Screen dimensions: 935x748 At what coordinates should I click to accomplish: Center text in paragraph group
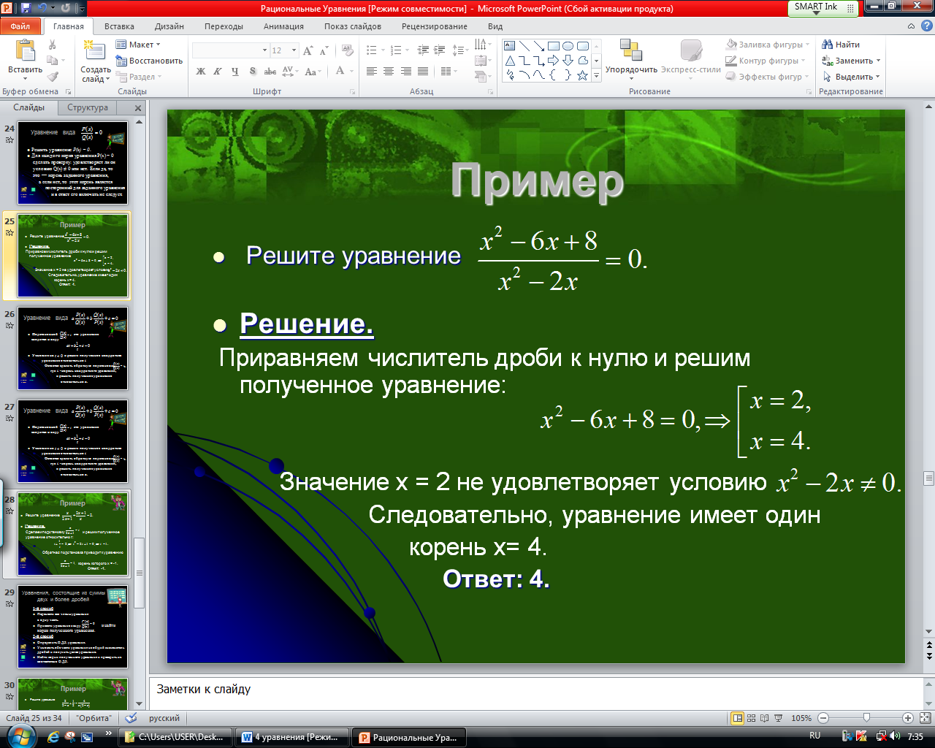(388, 72)
